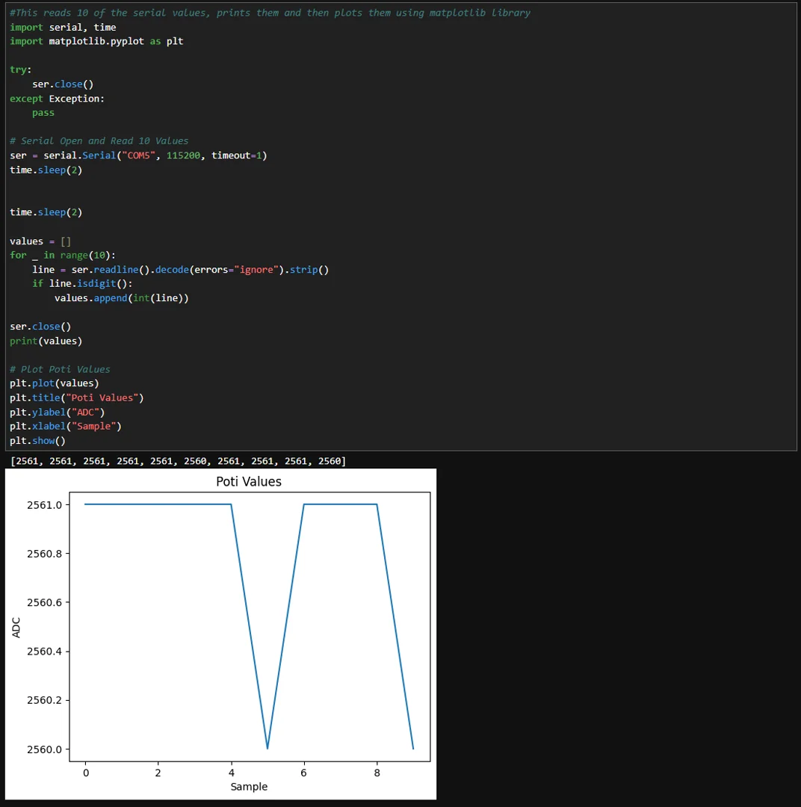Click the 2560.8 y-axis tick label

click(44, 554)
